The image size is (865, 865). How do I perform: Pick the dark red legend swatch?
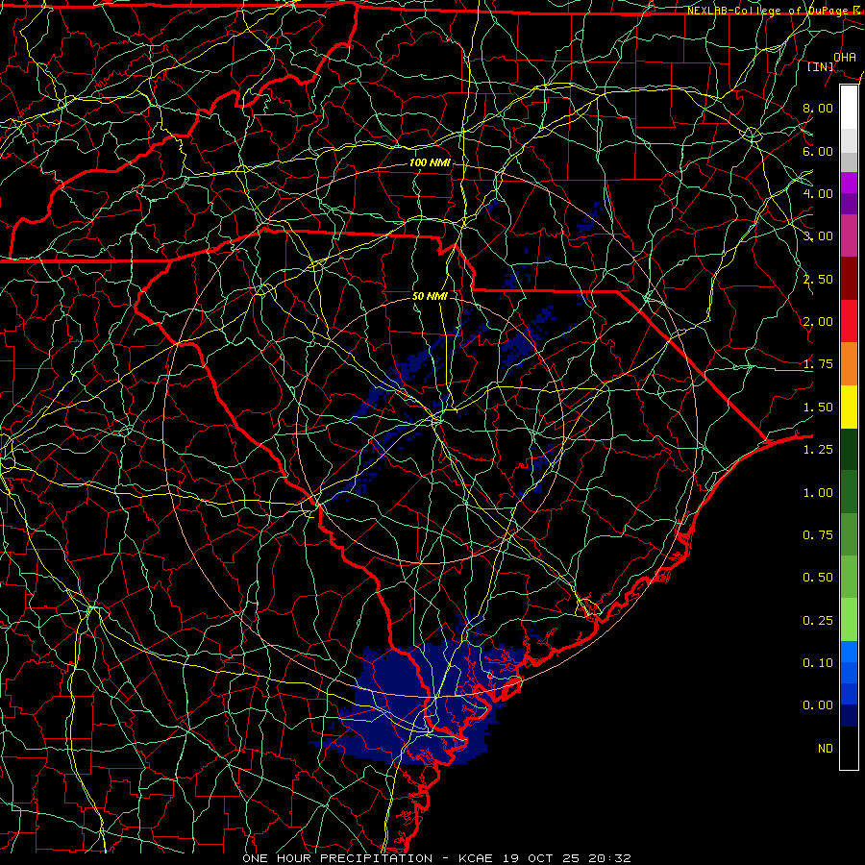(x=849, y=279)
